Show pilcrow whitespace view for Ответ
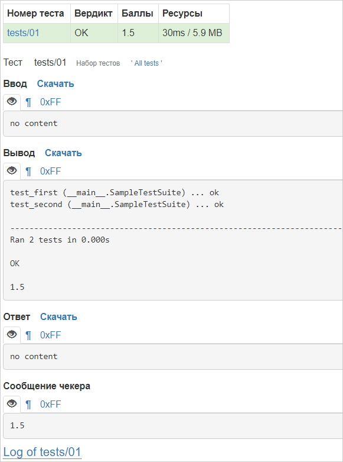 coord(28,335)
